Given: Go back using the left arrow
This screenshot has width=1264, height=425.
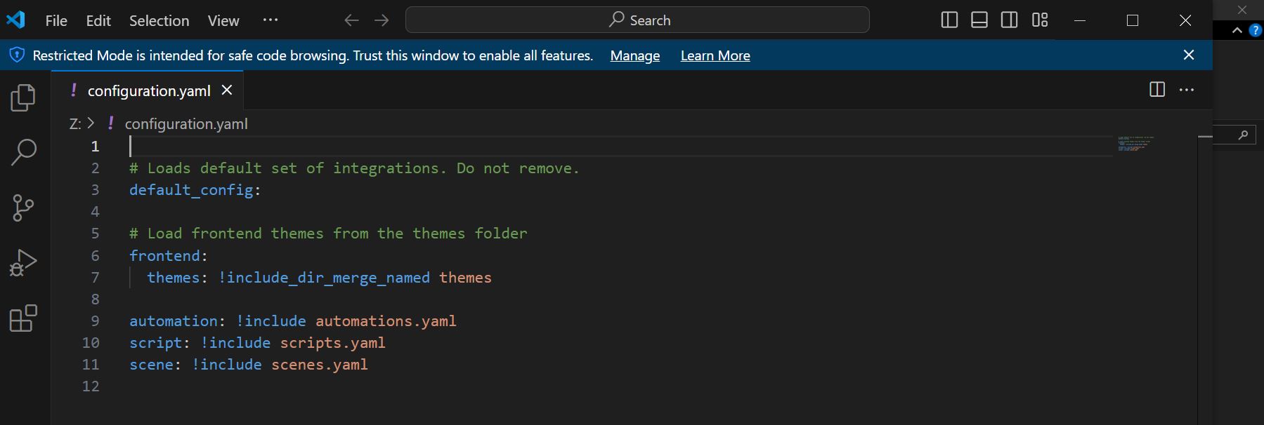Looking at the screenshot, I should pyautogui.click(x=351, y=20).
